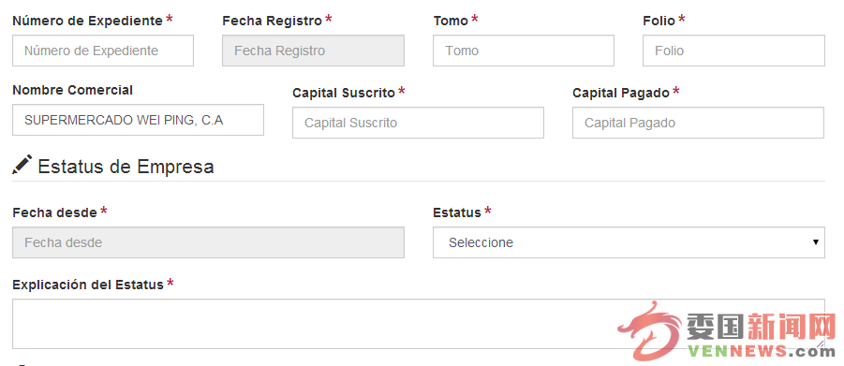
Task: Click the textarea resize handle corner
Action: pyautogui.click(x=820, y=344)
